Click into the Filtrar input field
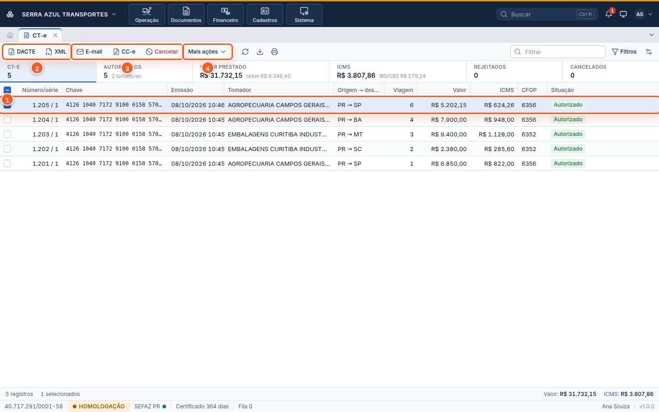Image resolution: width=659 pixels, height=412 pixels. (x=558, y=52)
